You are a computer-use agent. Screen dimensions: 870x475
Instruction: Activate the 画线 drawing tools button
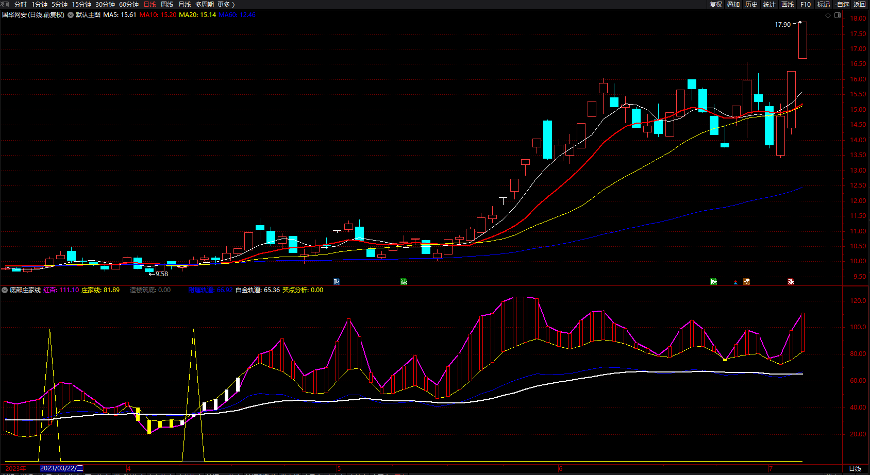click(x=788, y=4)
